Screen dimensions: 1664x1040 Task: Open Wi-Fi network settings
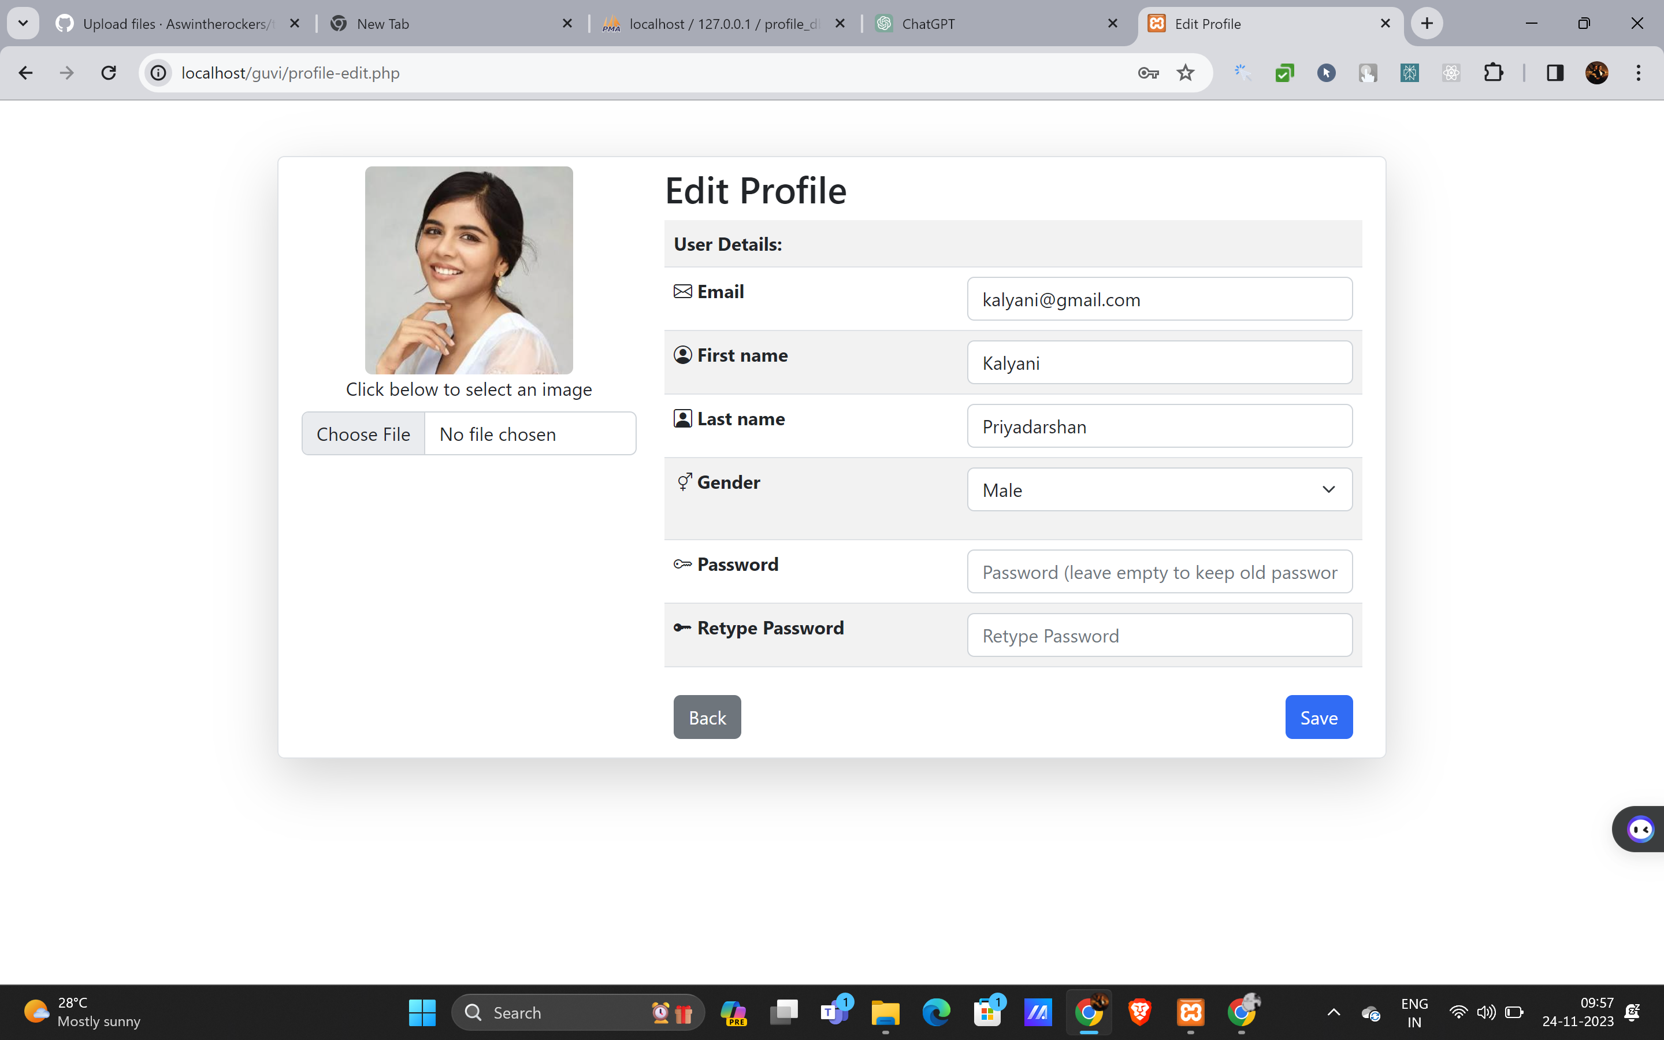[1458, 1012]
